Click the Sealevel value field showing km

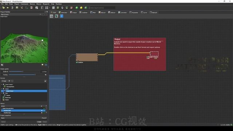coord(44,72)
